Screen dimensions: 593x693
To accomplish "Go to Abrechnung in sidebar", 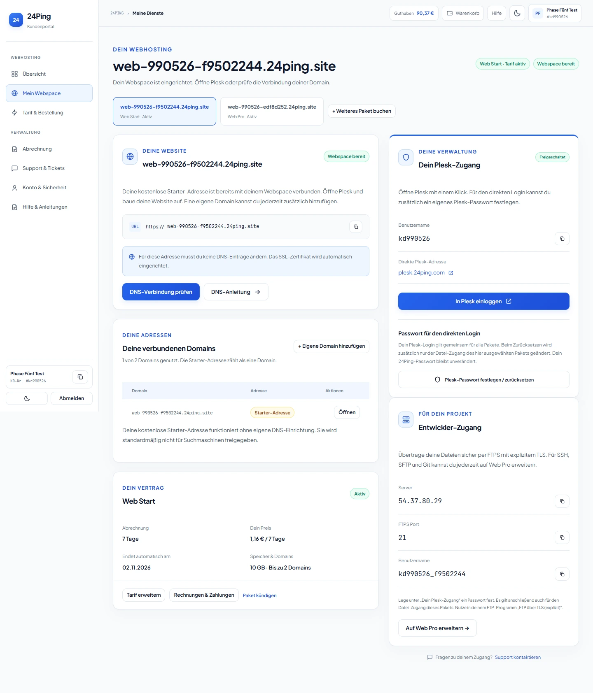I will pos(49,149).
